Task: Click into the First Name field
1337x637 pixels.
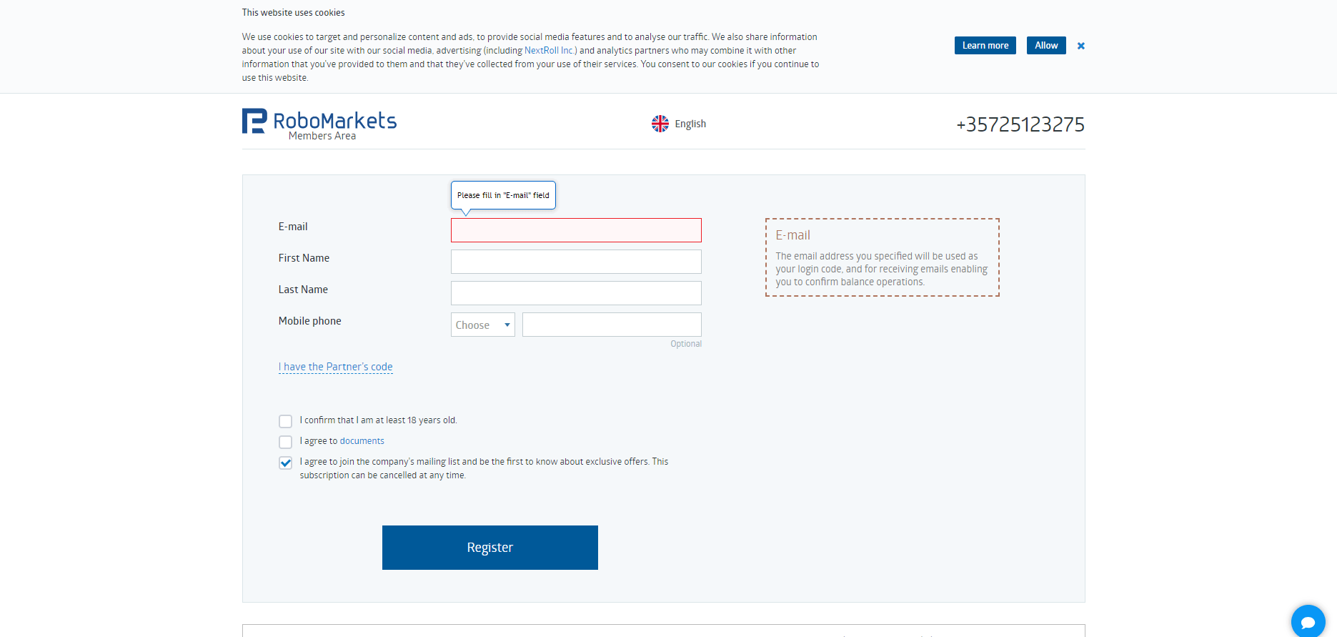Action: coord(576,262)
